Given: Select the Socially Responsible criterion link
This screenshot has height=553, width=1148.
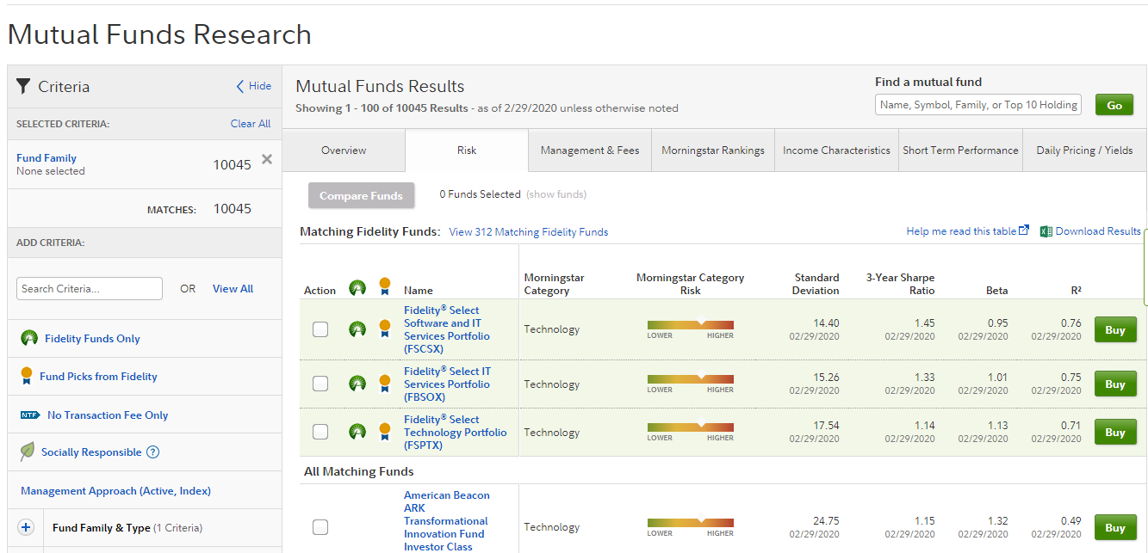Looking at the screenshot, I should point(91,452).
